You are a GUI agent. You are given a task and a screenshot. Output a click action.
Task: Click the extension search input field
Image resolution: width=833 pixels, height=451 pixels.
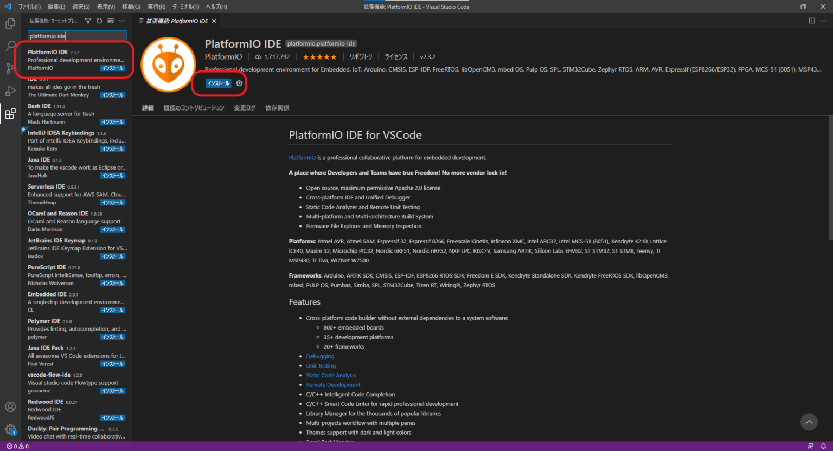tap(76, 36)
